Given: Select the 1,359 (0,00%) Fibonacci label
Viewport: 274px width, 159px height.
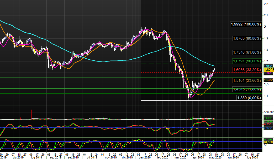Looking at the screenshot, I should pyautogui.click(x=249, y=98).
